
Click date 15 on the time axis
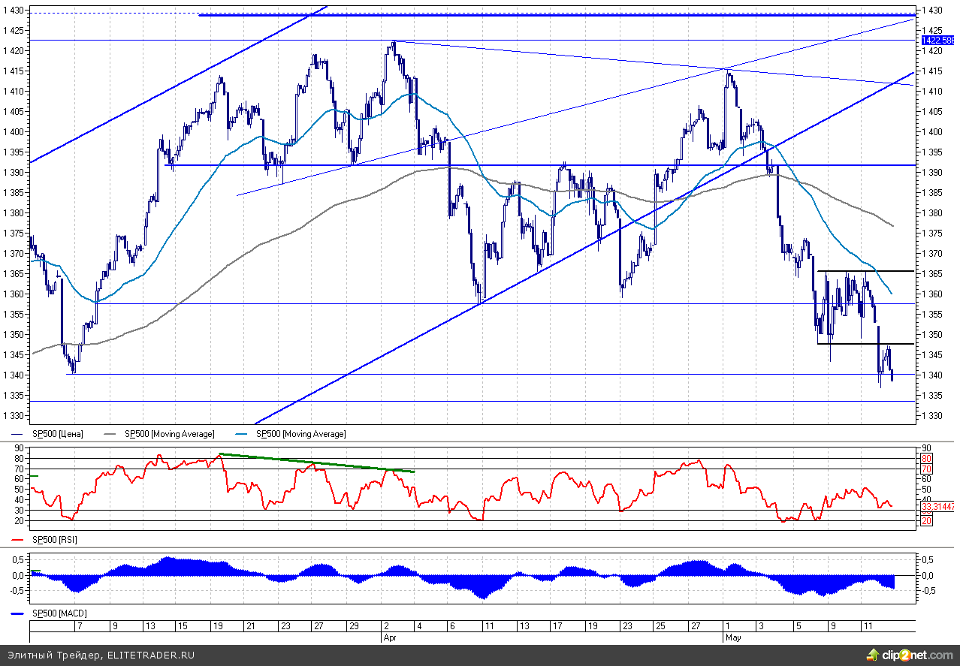point(183,625)
